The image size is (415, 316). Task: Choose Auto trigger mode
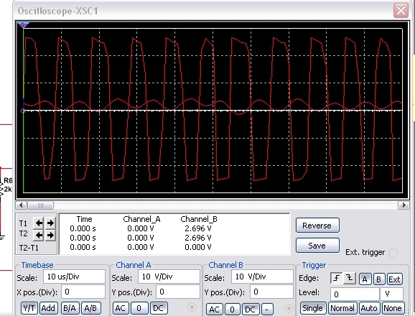point(369,308)
